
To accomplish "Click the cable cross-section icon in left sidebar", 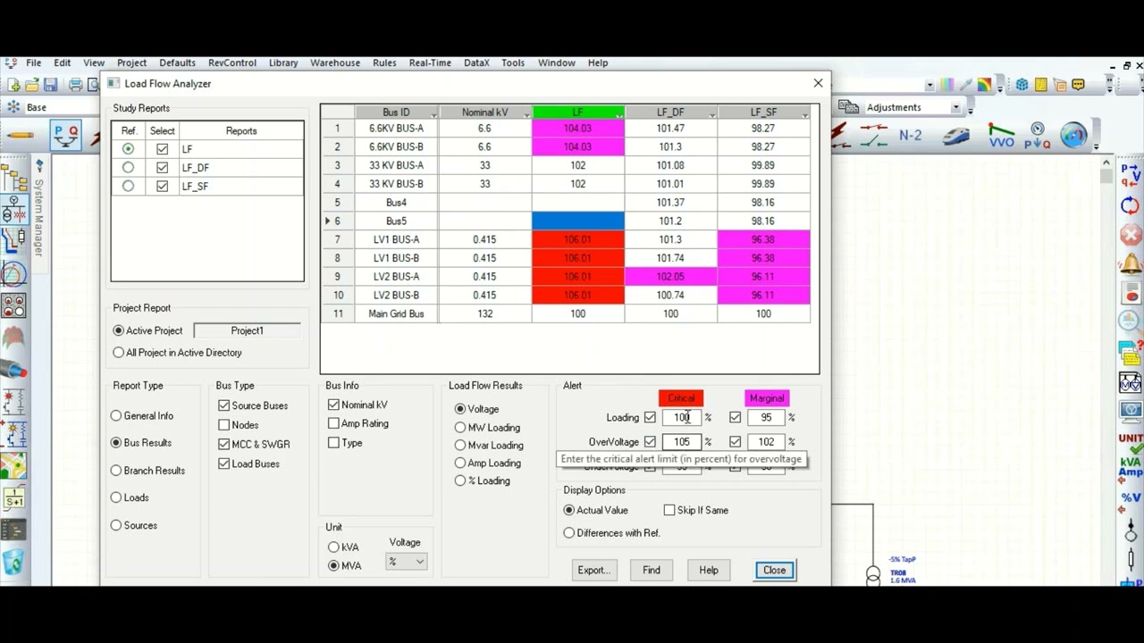I will pyautogui.click(x=13, y=368).
